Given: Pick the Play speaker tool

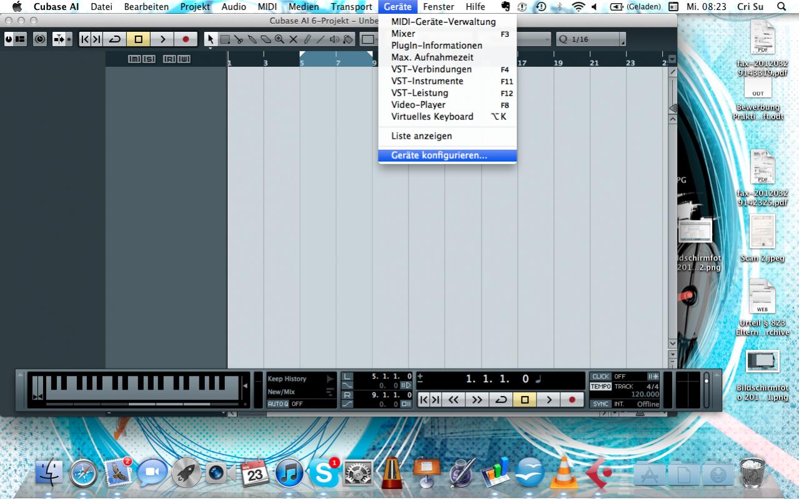Looking at the screenshot, I should point(334,39).
